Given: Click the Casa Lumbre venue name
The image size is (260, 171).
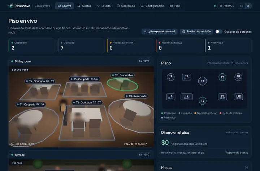Looking at the screenshot, I should click(43, 6).
